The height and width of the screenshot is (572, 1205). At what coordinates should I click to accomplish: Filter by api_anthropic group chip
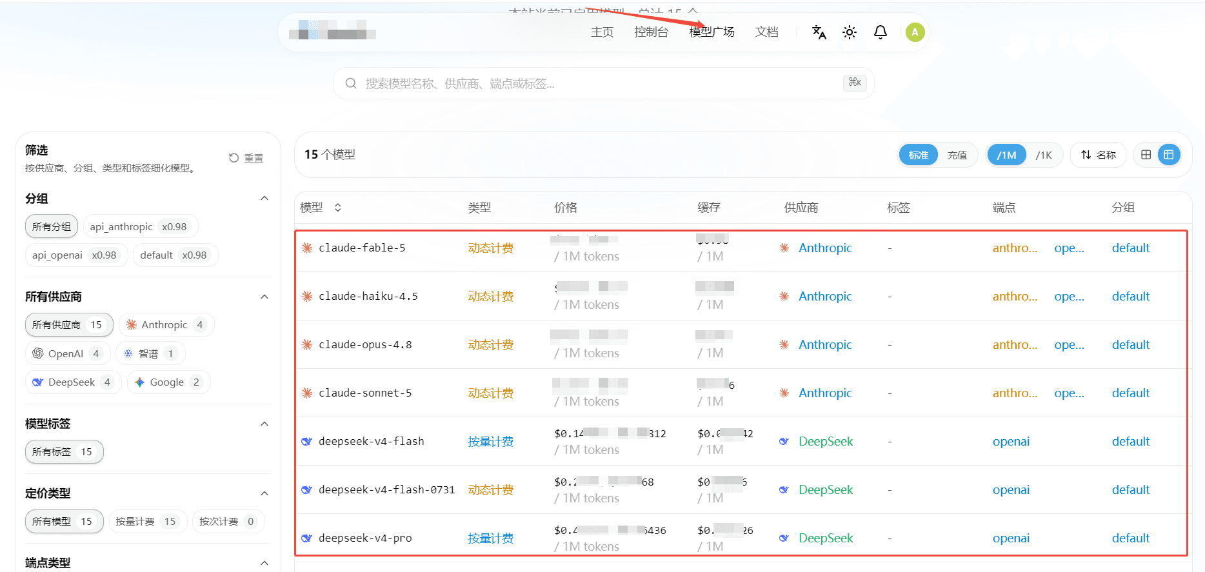point(141,227)
